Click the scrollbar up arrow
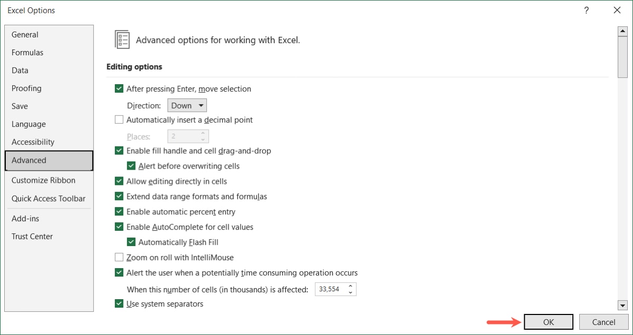This screenshot has width=633, height=335. click(x=623, y=30)
